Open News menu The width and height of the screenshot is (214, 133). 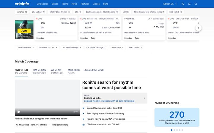74,4
